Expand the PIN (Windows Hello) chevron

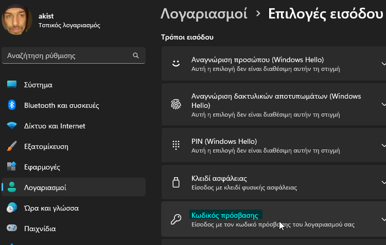pyautogui.click(x=383, y=145)
